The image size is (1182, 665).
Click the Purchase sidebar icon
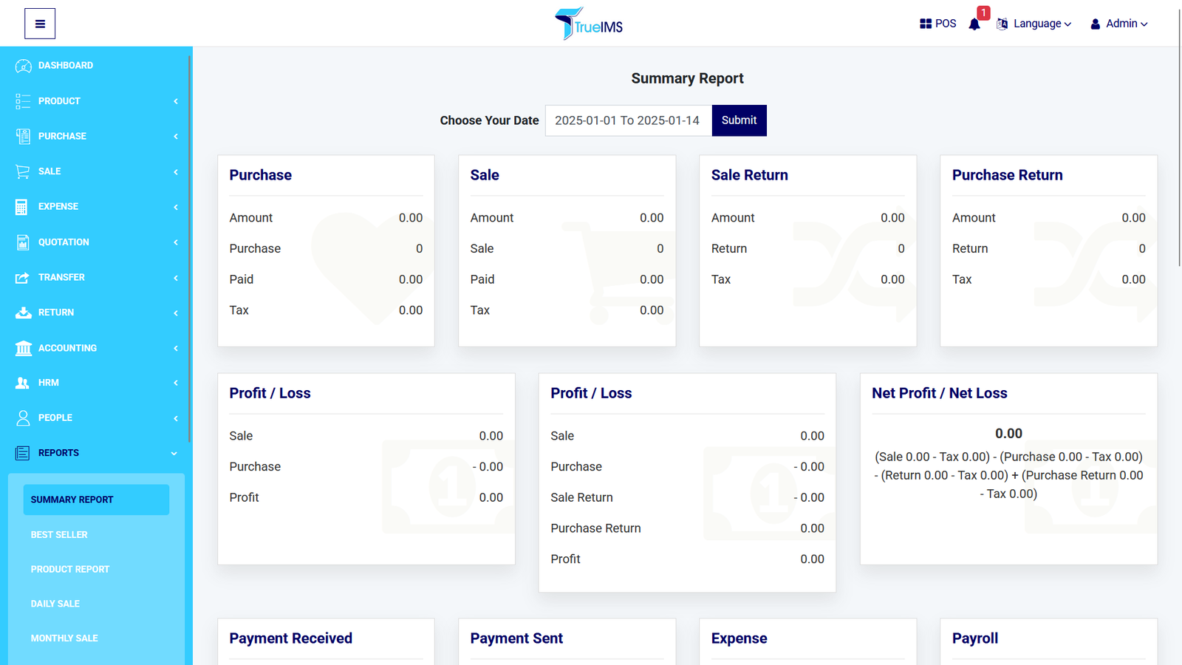coord(23,136)
